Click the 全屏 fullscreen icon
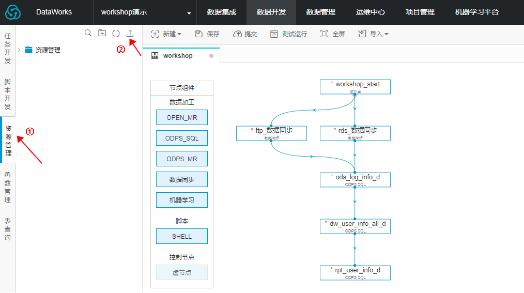This screenshot has width=524, height=293. [324, 34]
